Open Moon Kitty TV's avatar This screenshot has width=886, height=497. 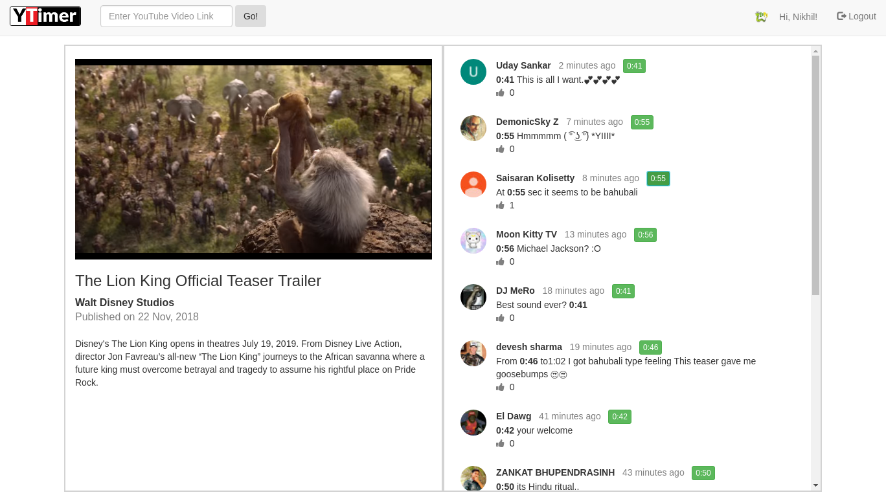click(x=473, y=241)
